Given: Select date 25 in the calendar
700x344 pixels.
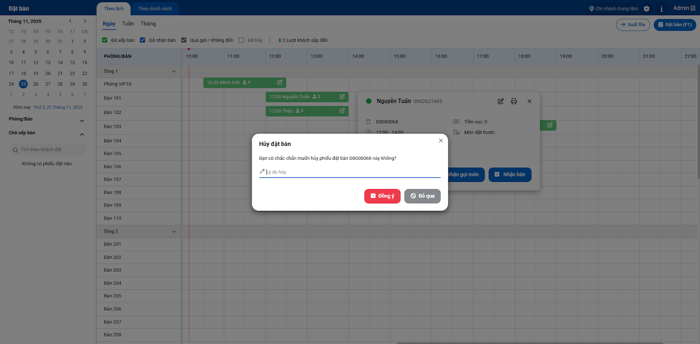Looking at the screenshot, I should click(24, 84).
